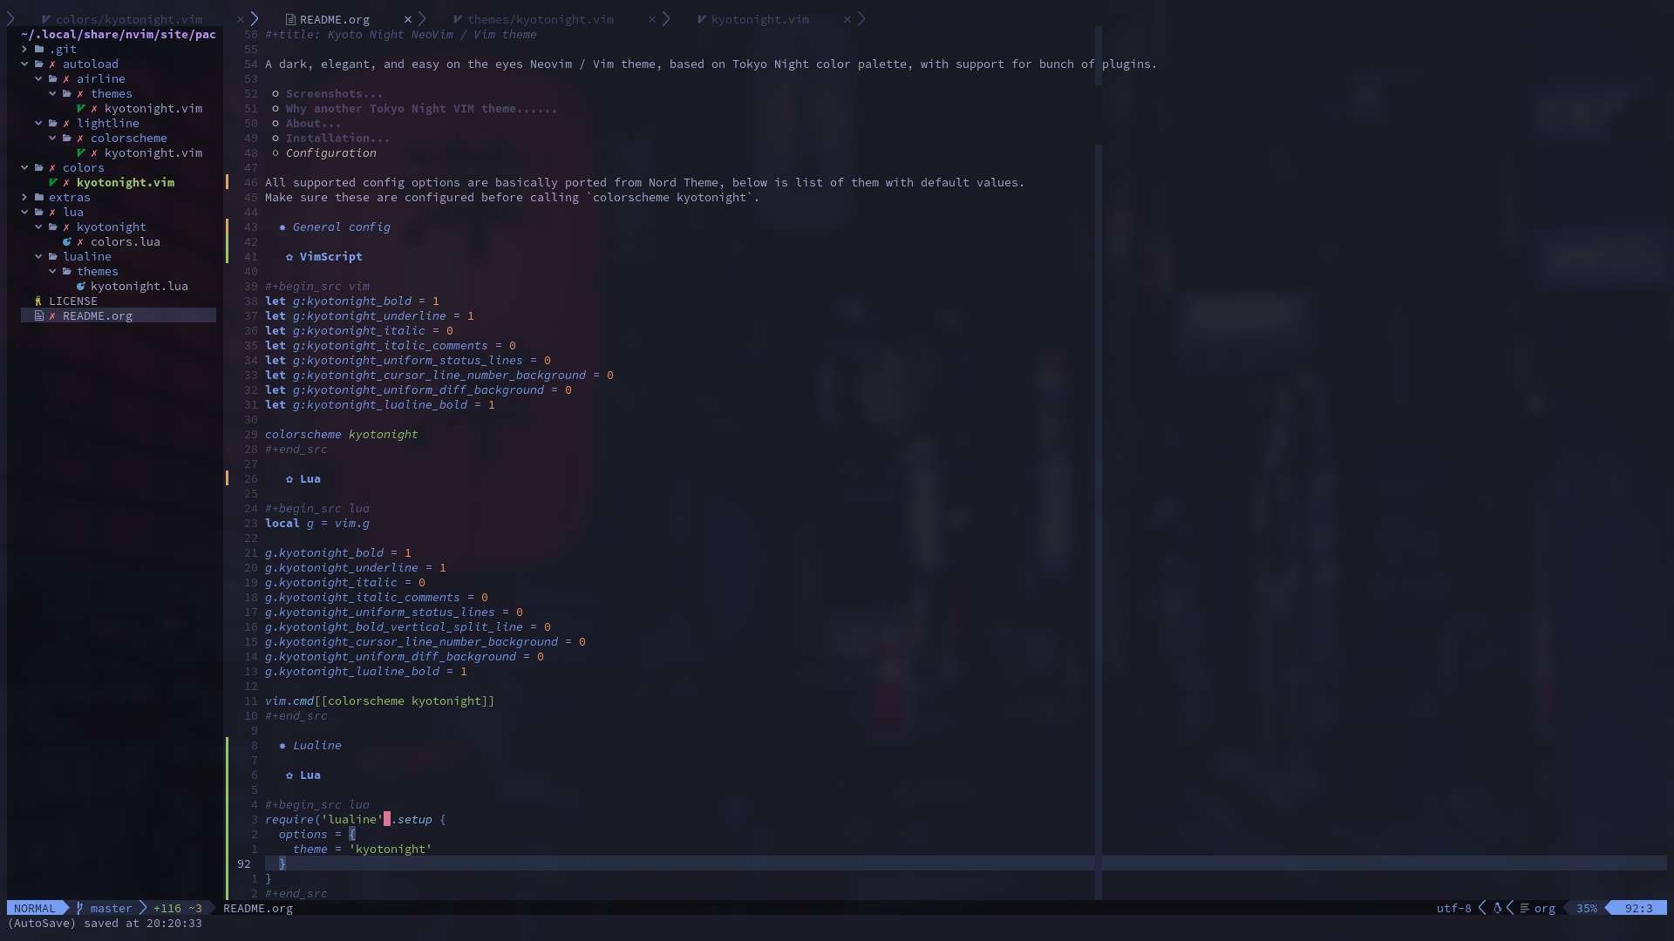Click the Lua icon beside colors.lua
Image resolution: width=1674 pixels, height=941 pixels.
[x=66, y=242]
